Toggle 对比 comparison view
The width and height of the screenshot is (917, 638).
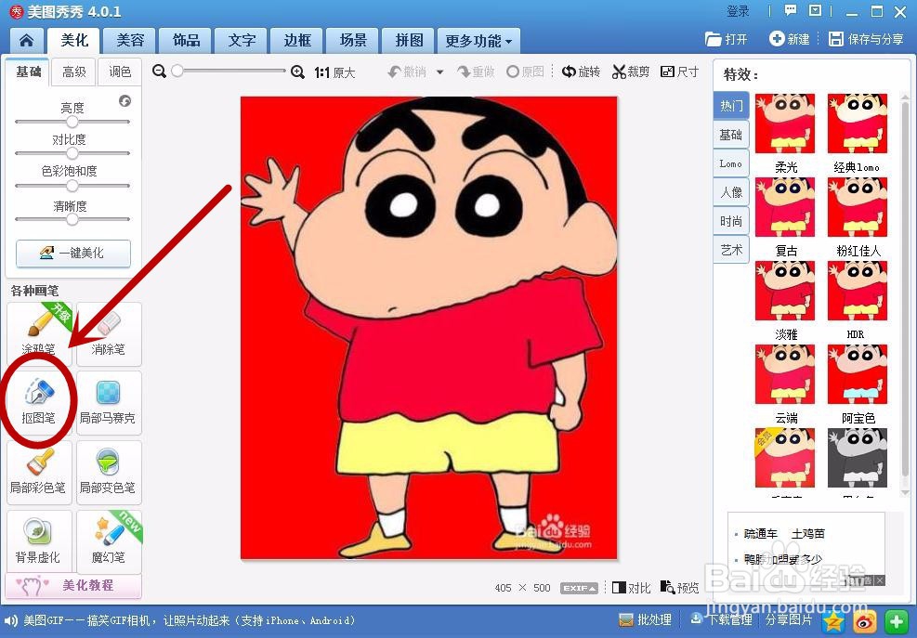coord(631,587)
